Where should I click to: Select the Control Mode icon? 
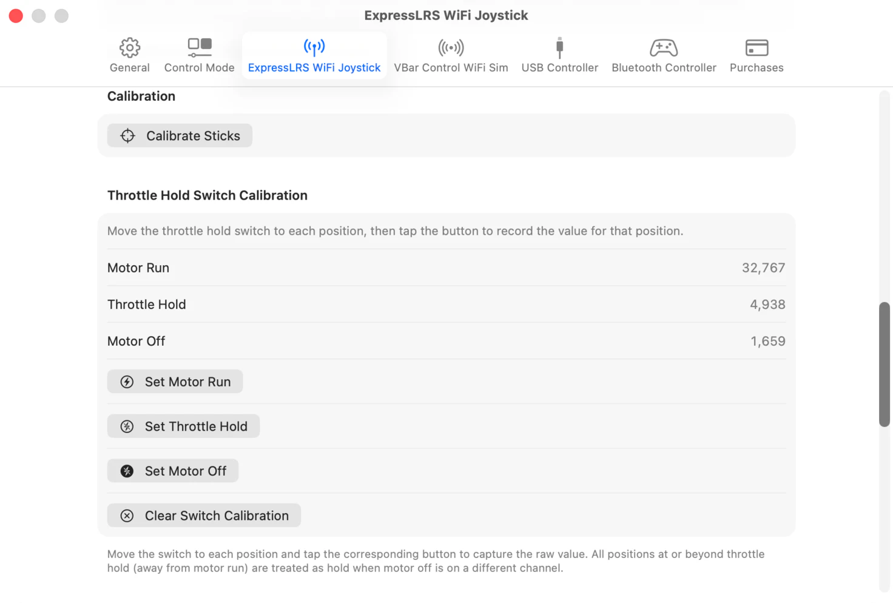coord(200,47)
